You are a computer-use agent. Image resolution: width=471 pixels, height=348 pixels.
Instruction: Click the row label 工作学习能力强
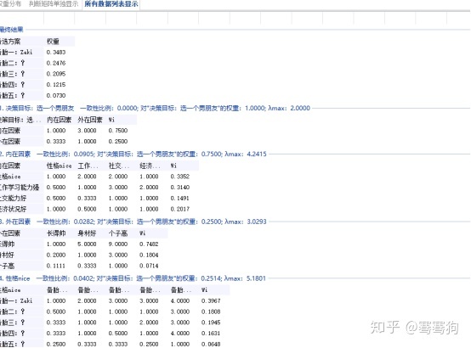click(x=20, y=188)
